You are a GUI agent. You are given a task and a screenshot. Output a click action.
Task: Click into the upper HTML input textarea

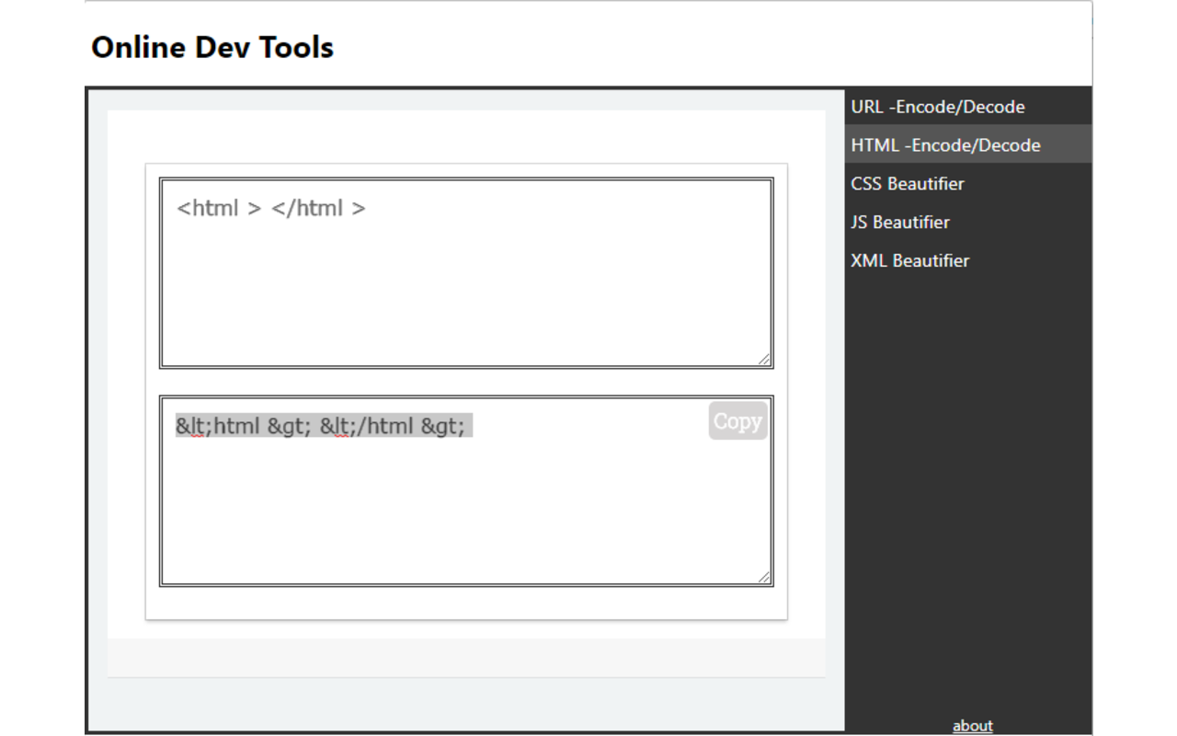point(466,273)
